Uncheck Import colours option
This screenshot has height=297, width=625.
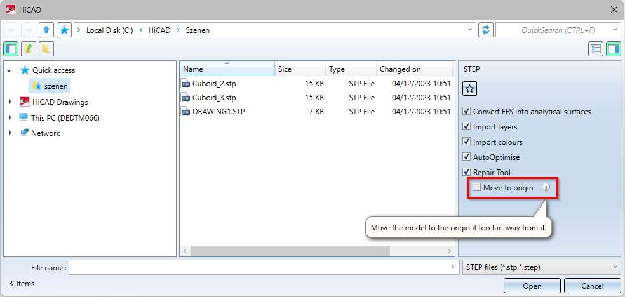point(467,142)
